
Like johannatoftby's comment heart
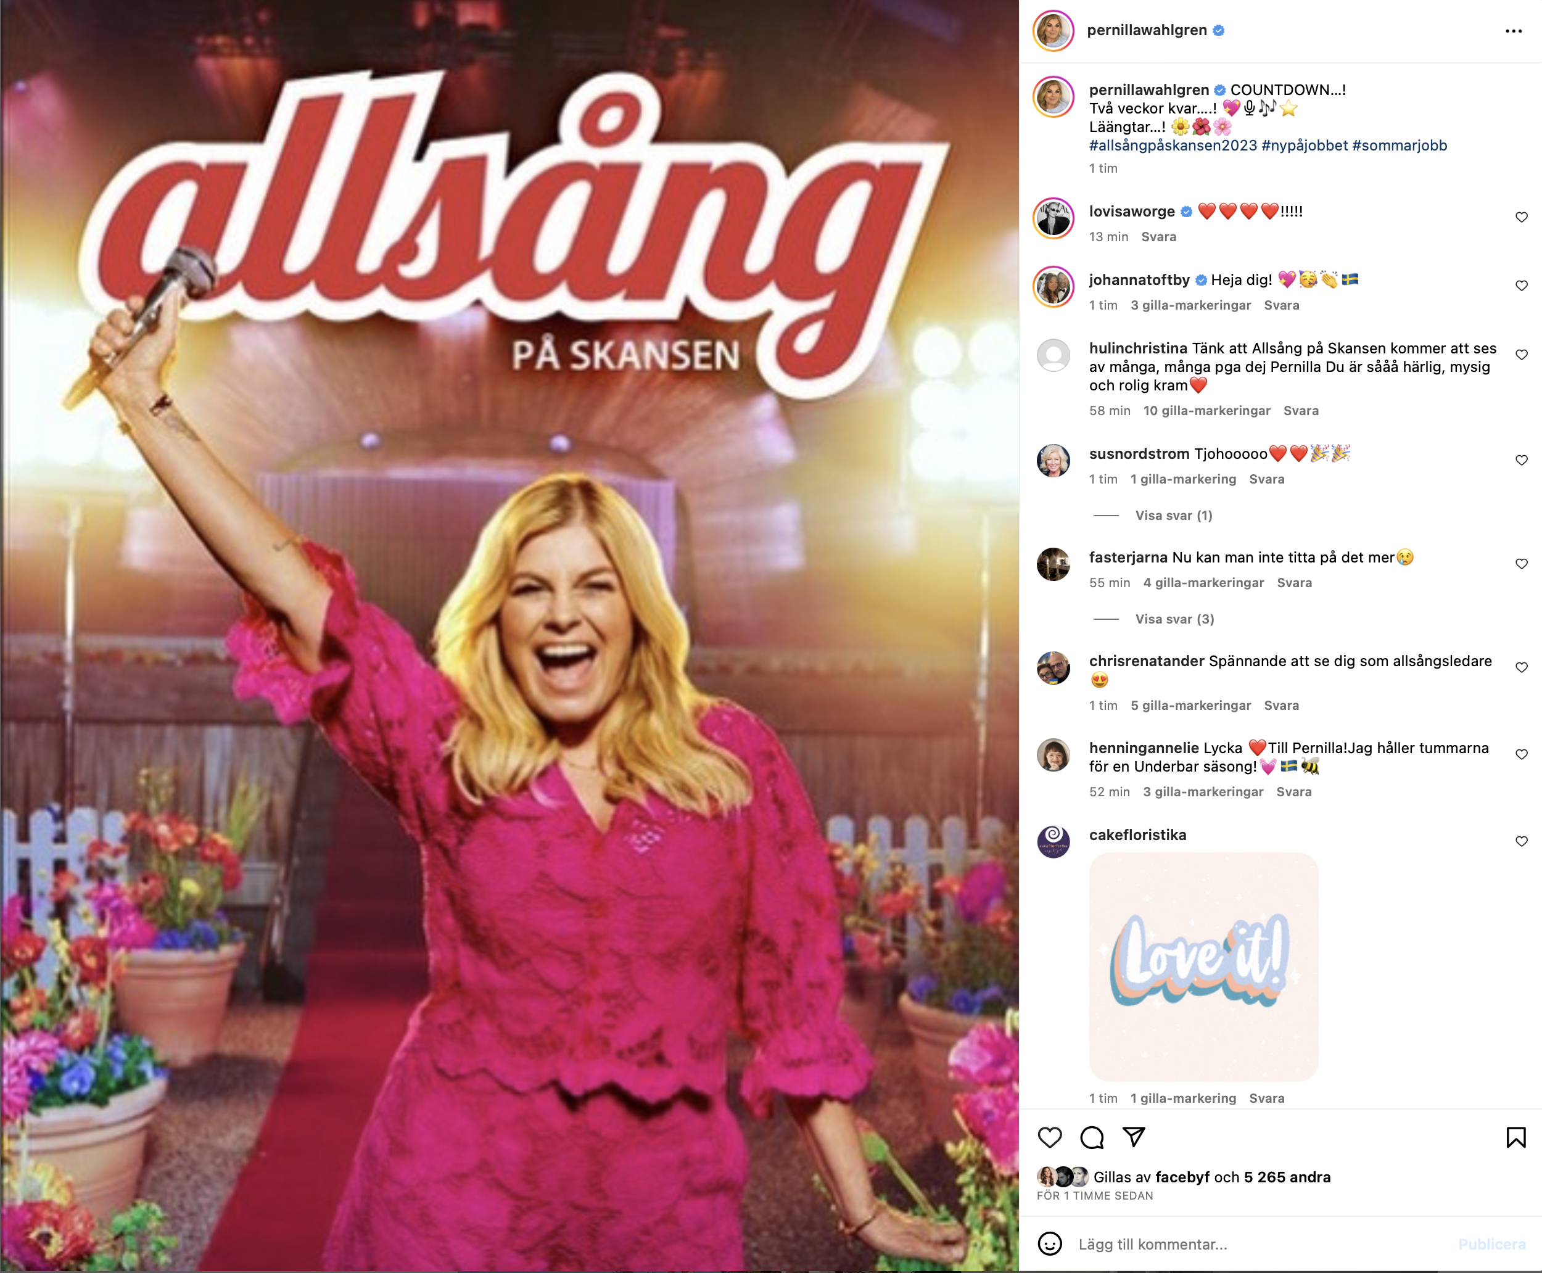pyautogui.click(x=1522, y=285)
